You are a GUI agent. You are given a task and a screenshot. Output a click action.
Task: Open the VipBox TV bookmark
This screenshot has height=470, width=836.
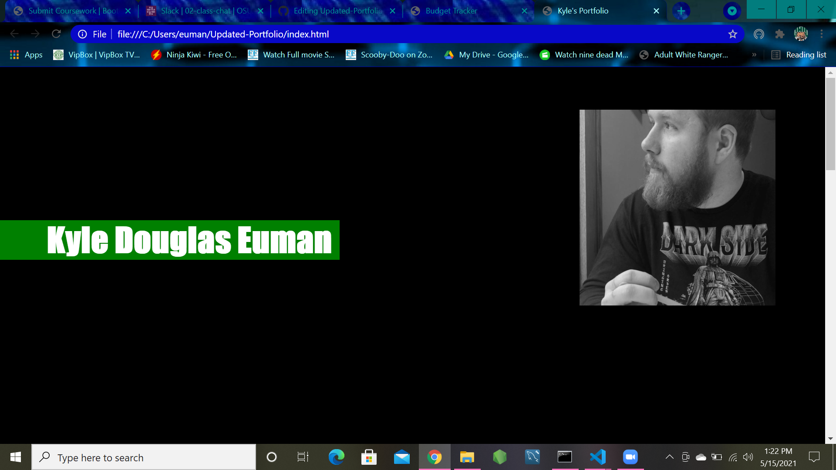click(97, 55)
